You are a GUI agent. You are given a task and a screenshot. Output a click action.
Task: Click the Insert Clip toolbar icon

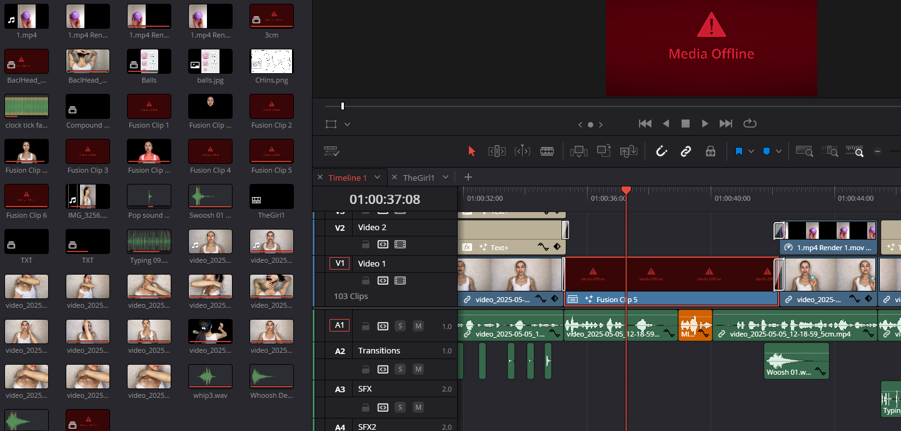[578, 151]
